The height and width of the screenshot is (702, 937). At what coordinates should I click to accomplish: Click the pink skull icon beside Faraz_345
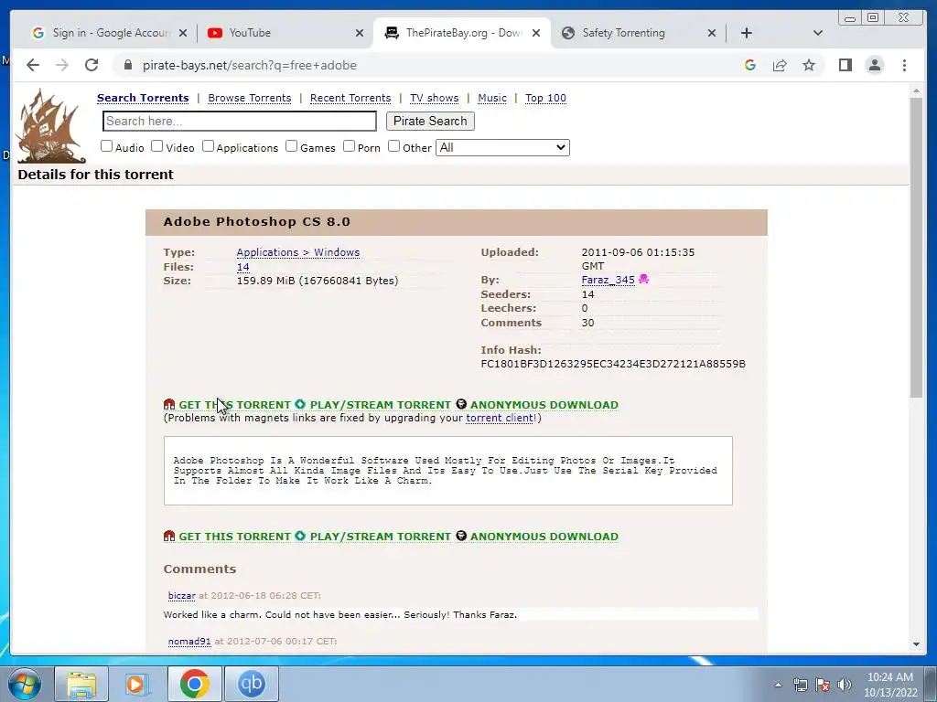coord(643,279)
